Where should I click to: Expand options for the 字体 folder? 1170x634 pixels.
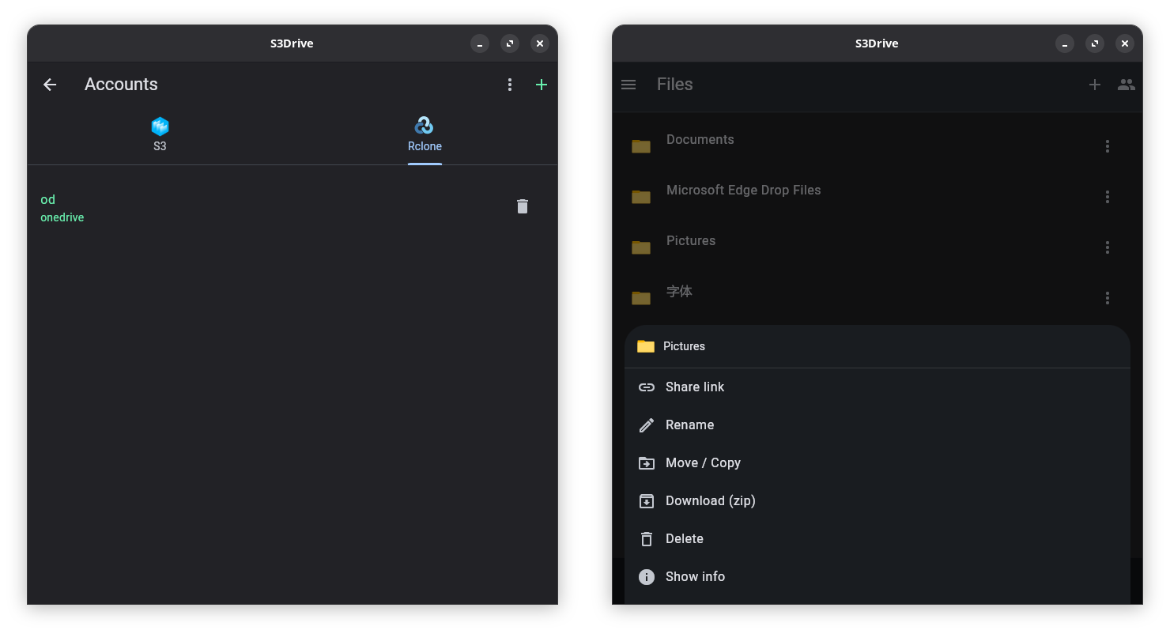[1108, 298]
